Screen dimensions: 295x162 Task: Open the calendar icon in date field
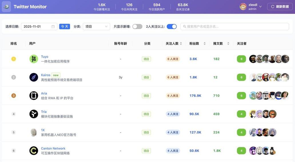[x=53, y=27]
